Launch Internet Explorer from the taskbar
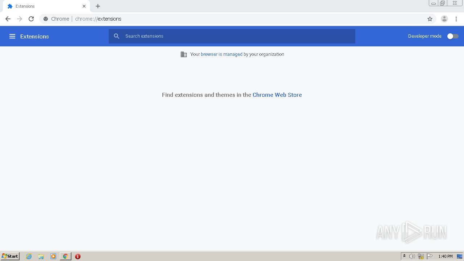This screenshot has width=464, height=261. pyautogui.click(x=29, y=256)
